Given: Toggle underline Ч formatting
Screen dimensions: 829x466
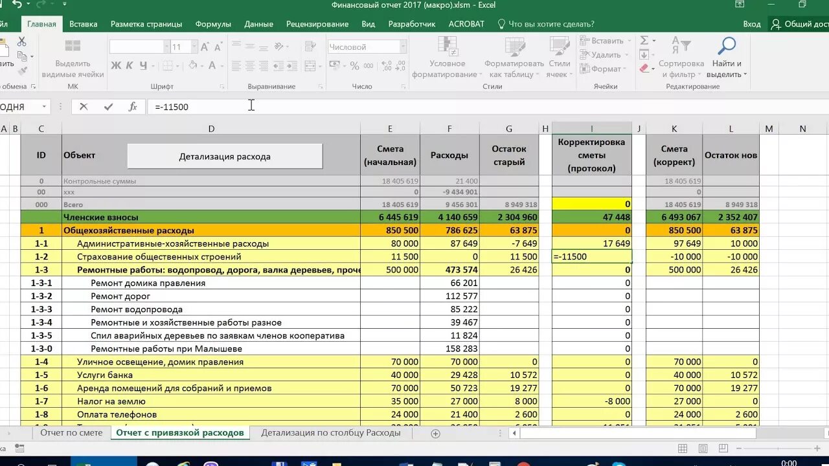Looking at the screenshot, I should [143, 66].
